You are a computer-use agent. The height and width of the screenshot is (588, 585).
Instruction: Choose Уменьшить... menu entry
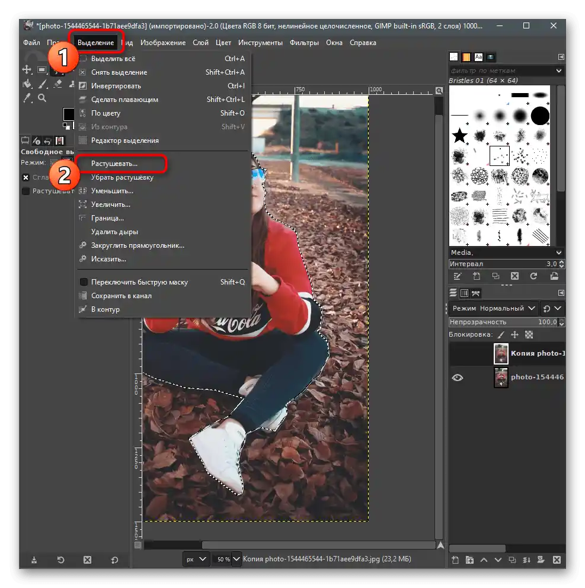pyautogui.click(x=163, y=191)
